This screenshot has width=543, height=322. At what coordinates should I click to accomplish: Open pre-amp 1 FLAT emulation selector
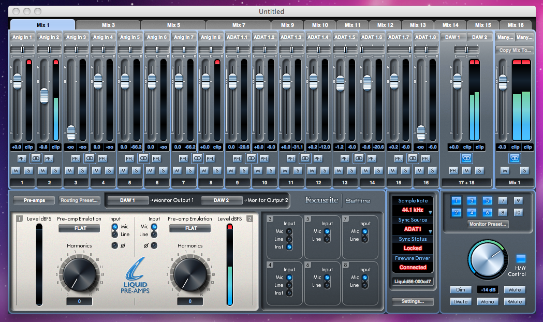click(x=79, y=228)
